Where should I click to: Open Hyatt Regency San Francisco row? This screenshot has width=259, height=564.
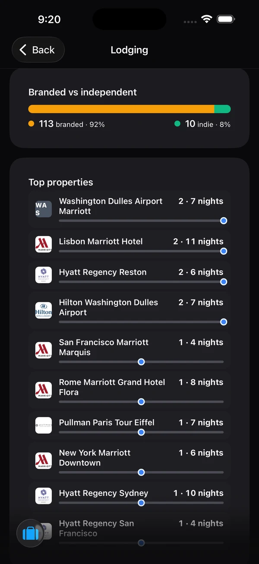pyautogui.click(x=129, y=532)
